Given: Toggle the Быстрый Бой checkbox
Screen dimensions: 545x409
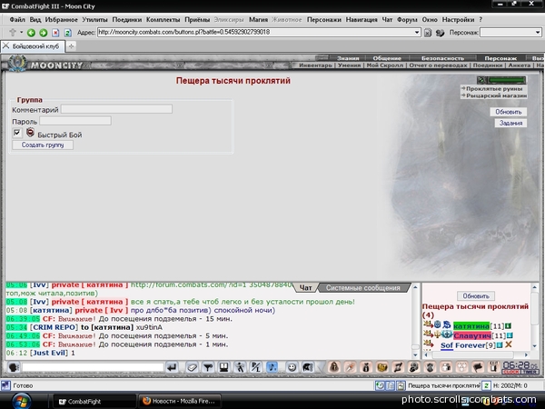Looking at the screenshot, I should 16,133.
